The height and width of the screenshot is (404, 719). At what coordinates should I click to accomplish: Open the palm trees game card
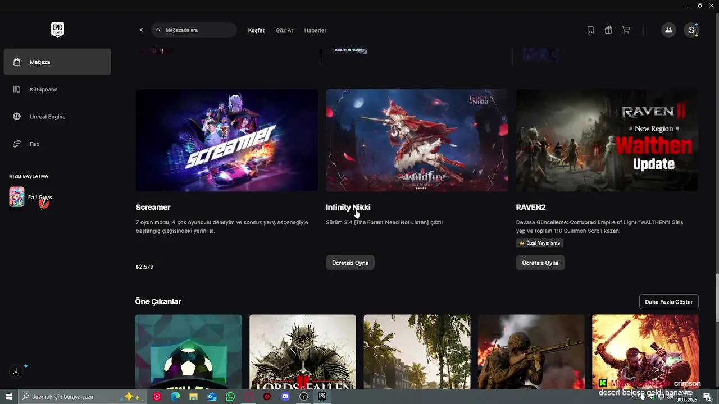(x=417, y=352)
